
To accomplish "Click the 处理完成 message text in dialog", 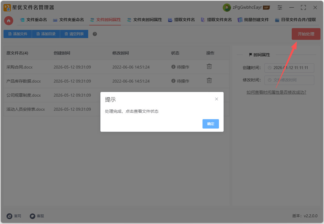I will coord(131,112).
